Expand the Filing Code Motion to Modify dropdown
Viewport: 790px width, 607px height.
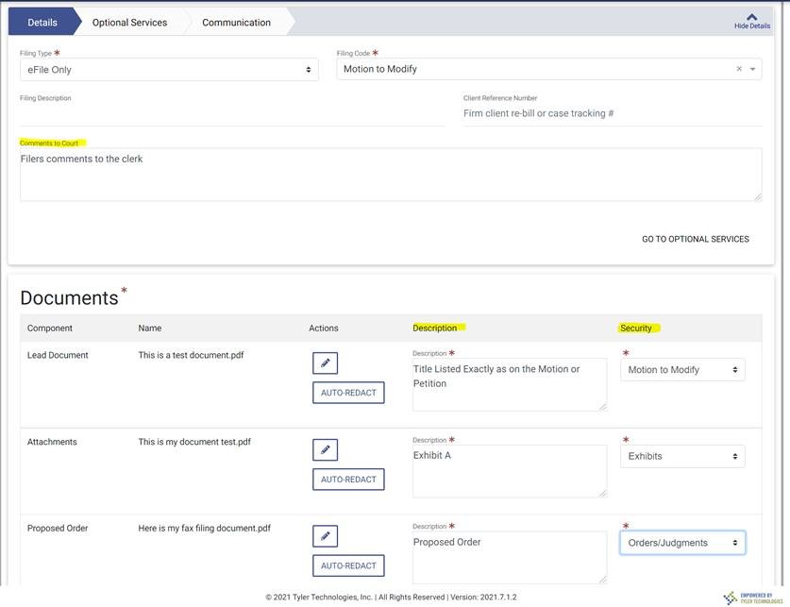point(753,69)
